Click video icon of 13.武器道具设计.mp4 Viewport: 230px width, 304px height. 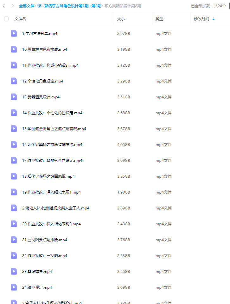click(14, 97)
